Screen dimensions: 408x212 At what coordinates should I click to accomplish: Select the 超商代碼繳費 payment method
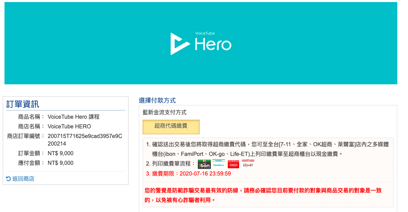pyautogui.click(x=171, y=126)
